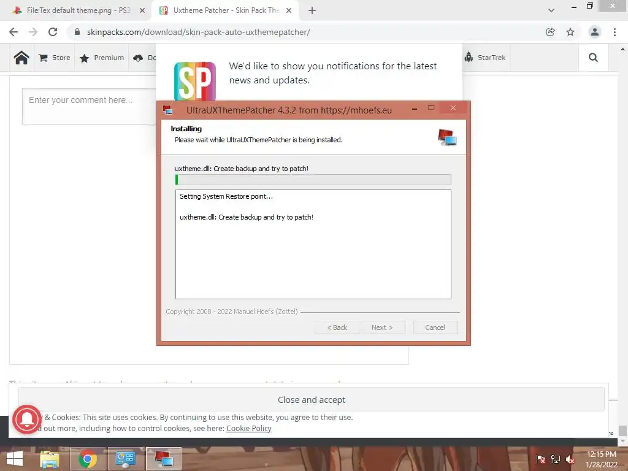Click the page vertical scrollbar thumb
This screenshot has height=471, width=628.
pos(622,431)
